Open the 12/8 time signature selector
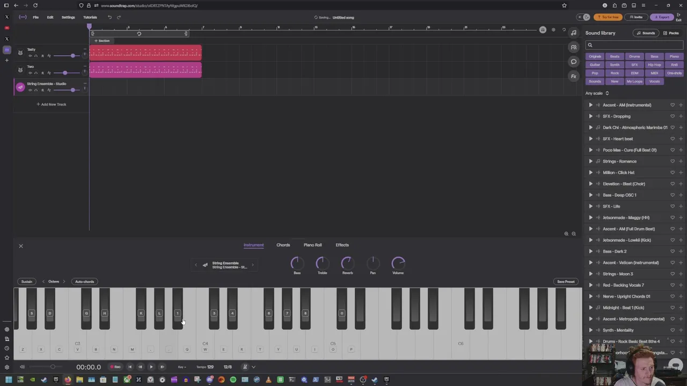Screen dimensions: 687x386 (x=228, y=367)
